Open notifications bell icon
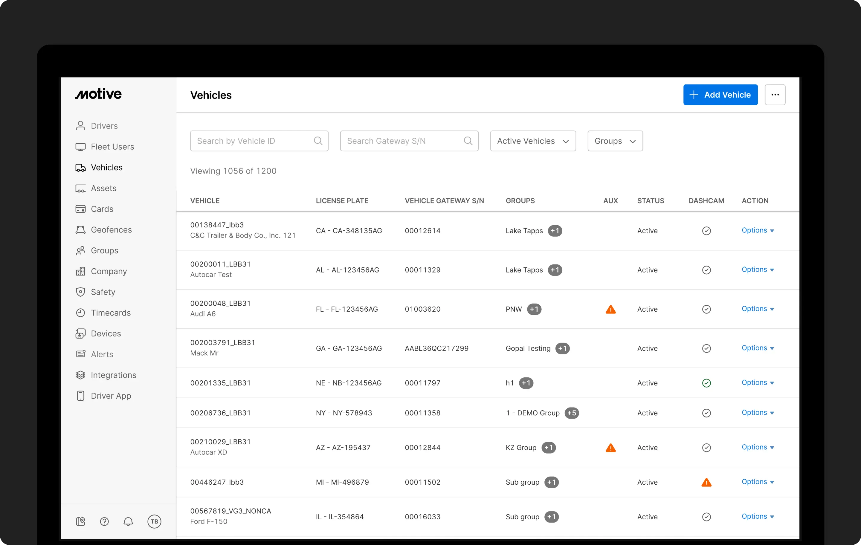 [128, 521]
